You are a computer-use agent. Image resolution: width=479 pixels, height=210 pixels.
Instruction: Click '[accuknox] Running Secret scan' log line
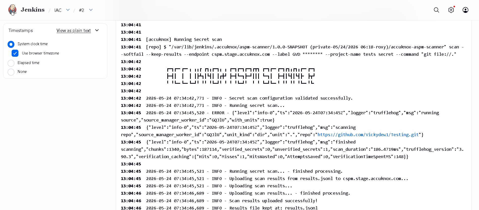[184, 39]
